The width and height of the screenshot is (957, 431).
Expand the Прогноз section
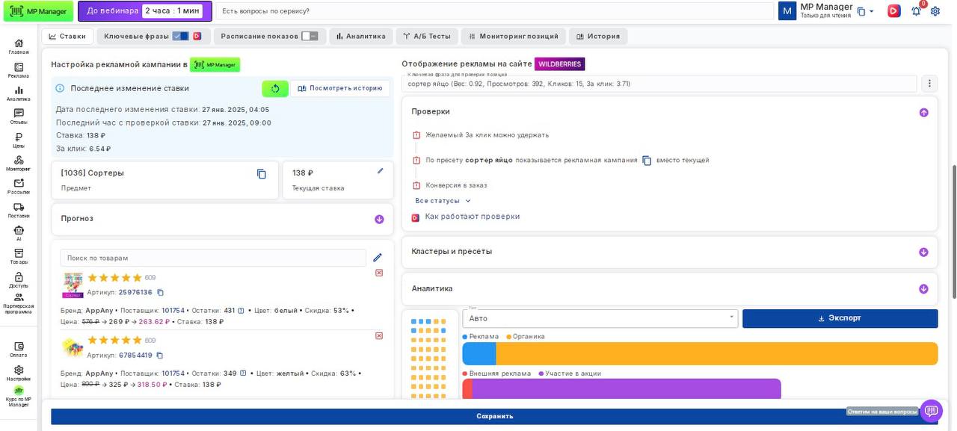379,219
